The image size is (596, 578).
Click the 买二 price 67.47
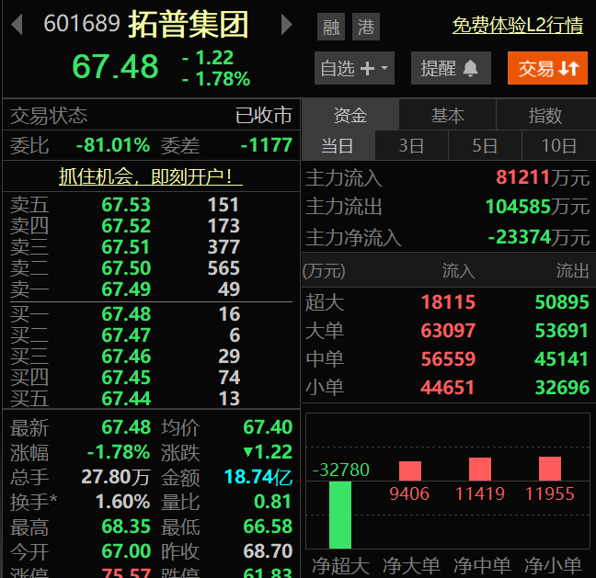tap(126, 335)
